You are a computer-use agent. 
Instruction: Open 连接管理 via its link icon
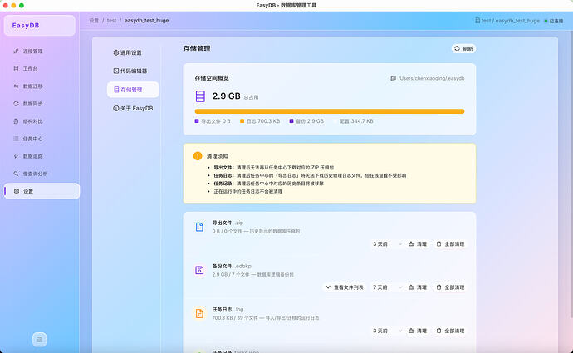(x=16, y=51)
